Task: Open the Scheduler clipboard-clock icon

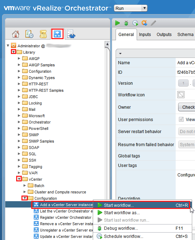Action: (x=29, y=34)
